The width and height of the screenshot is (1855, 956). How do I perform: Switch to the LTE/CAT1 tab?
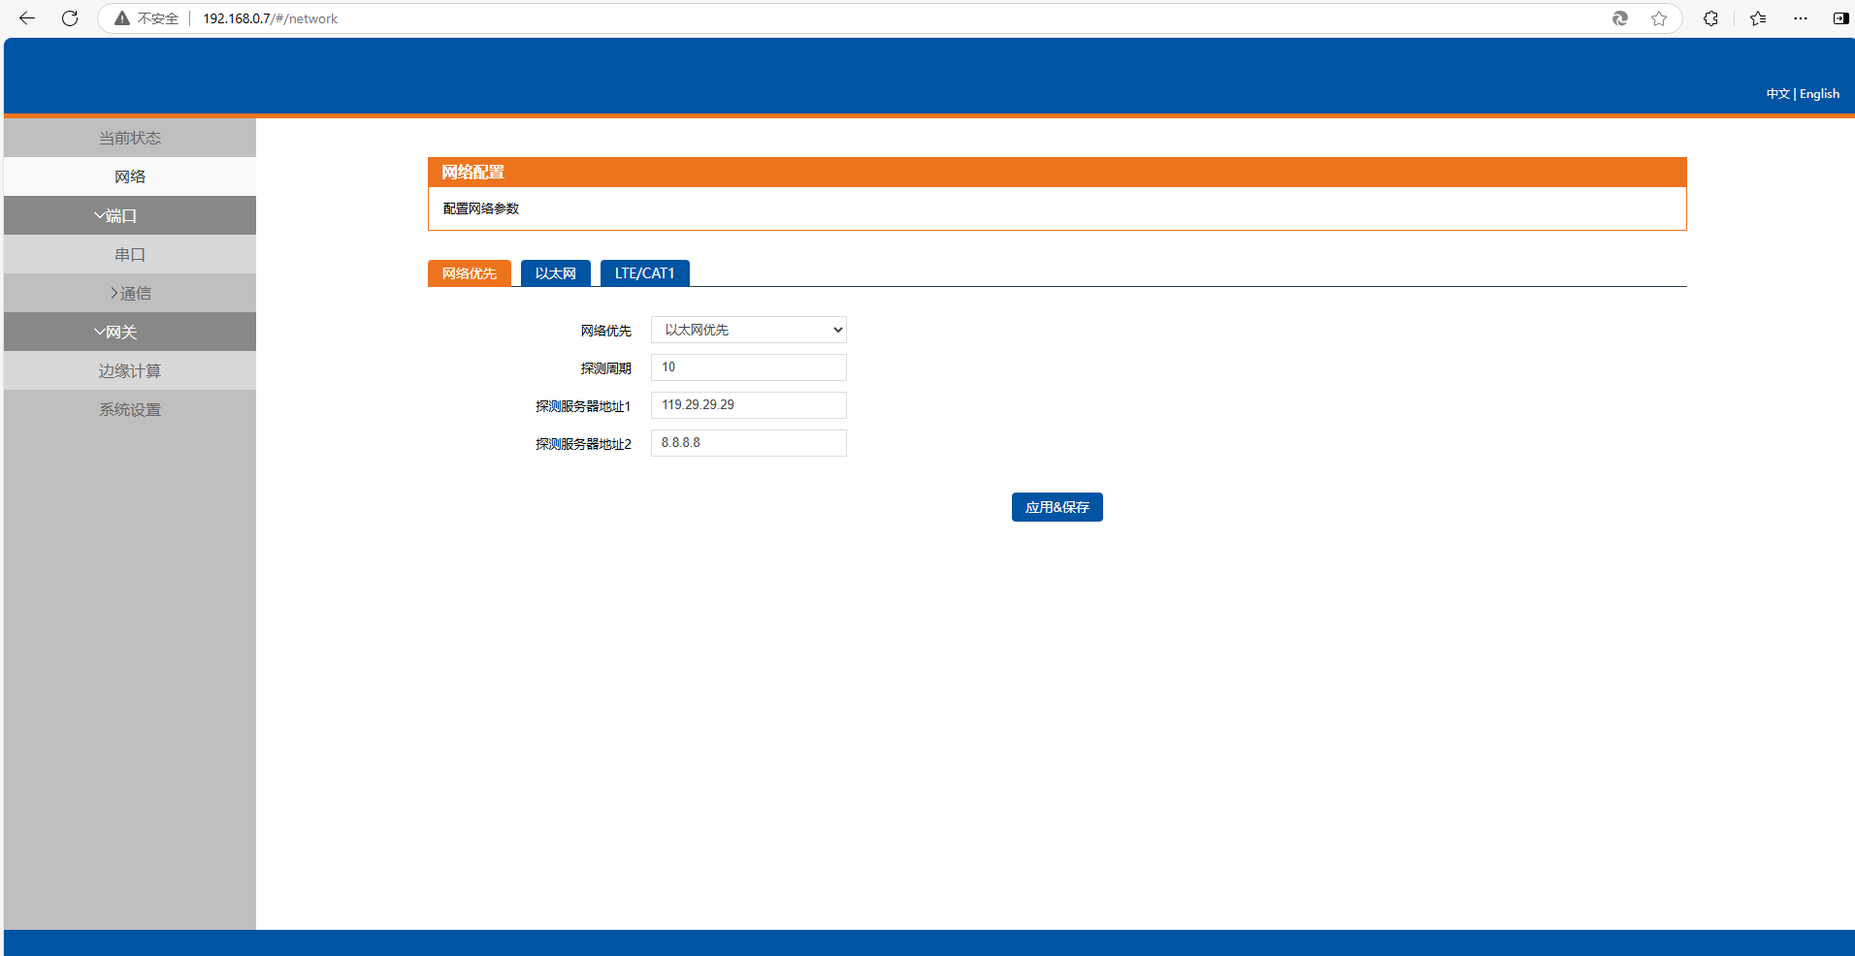click(645, 273)
